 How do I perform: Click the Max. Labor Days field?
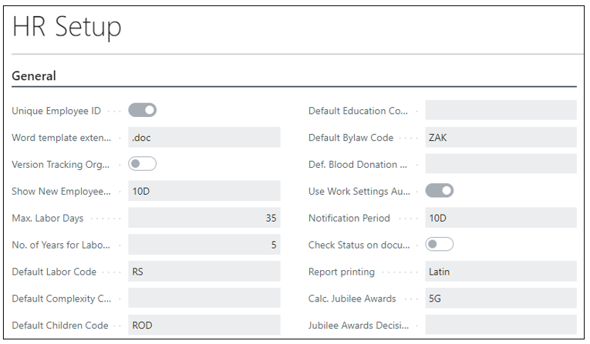pos(204,218)
